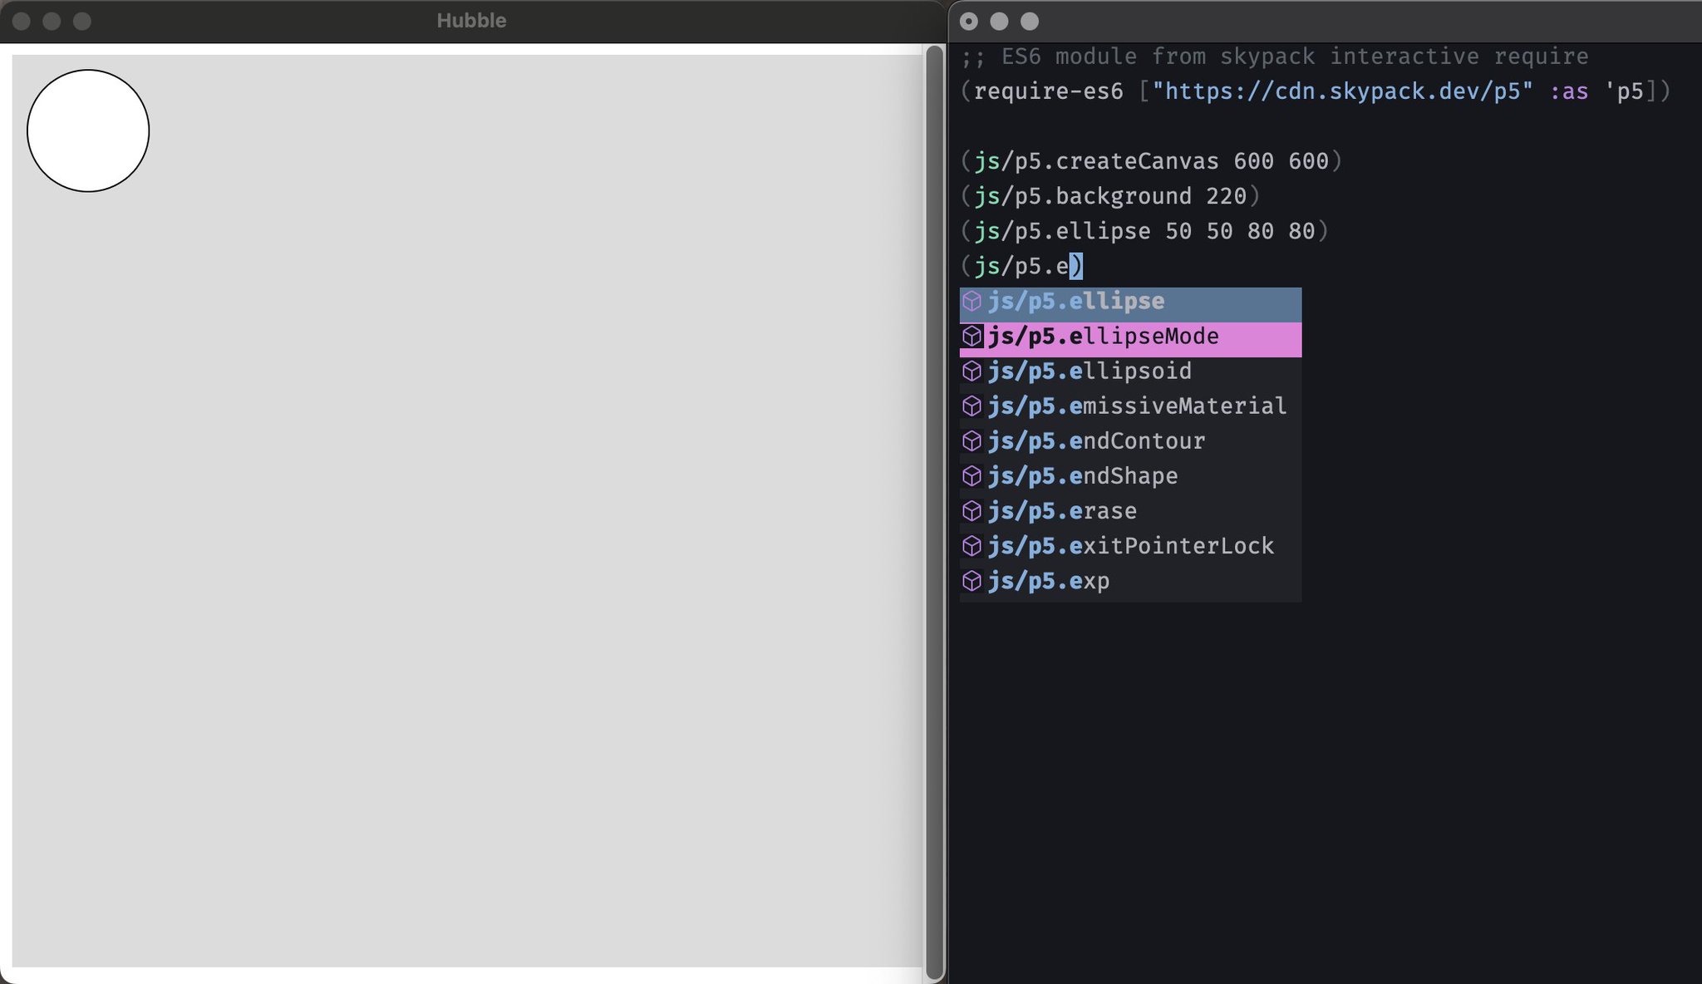
Task: Select js/p5.endShape from the completion popup
Action: click(1083, 475)
